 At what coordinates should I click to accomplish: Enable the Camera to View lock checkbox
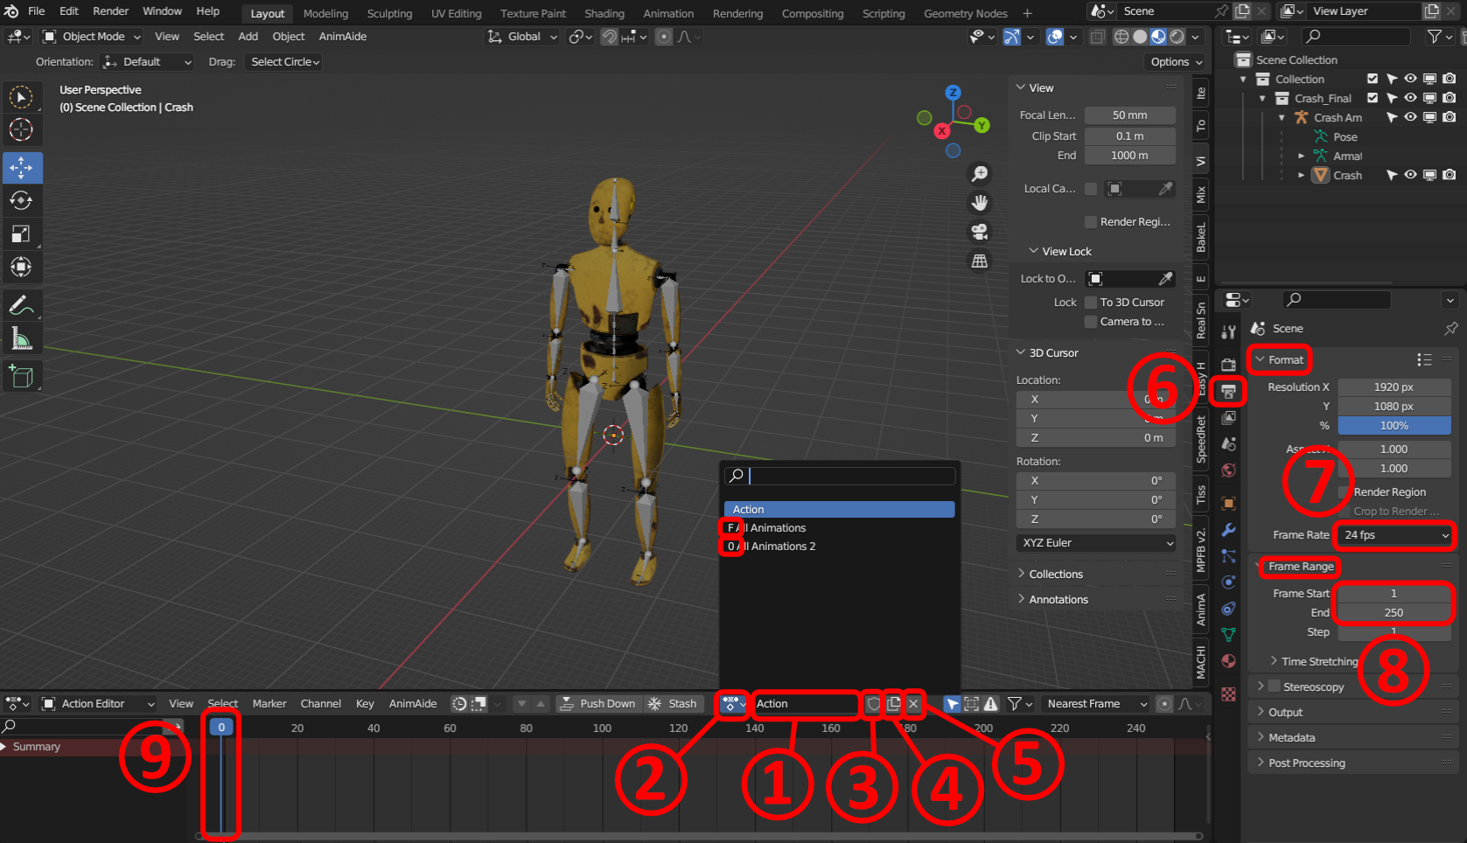[1091, 322]
